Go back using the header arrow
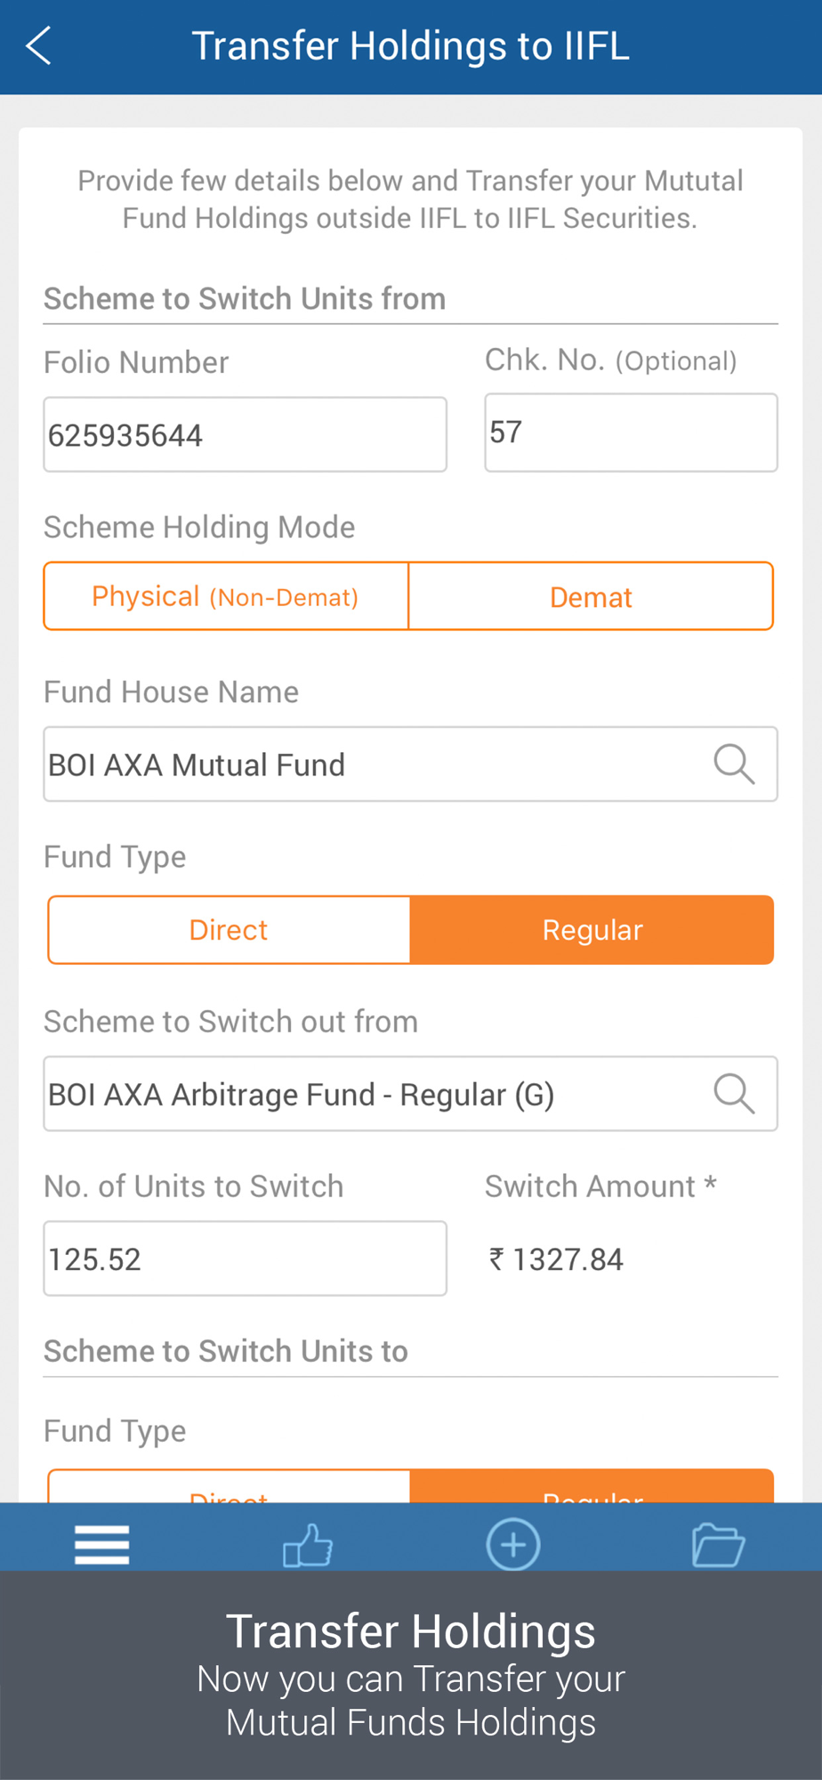The height and width of the screenshot is (1780, 822). [x=38, y=46]
